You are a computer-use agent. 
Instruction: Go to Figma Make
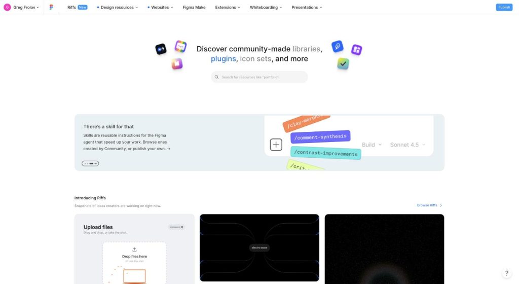tap(194, 7)
